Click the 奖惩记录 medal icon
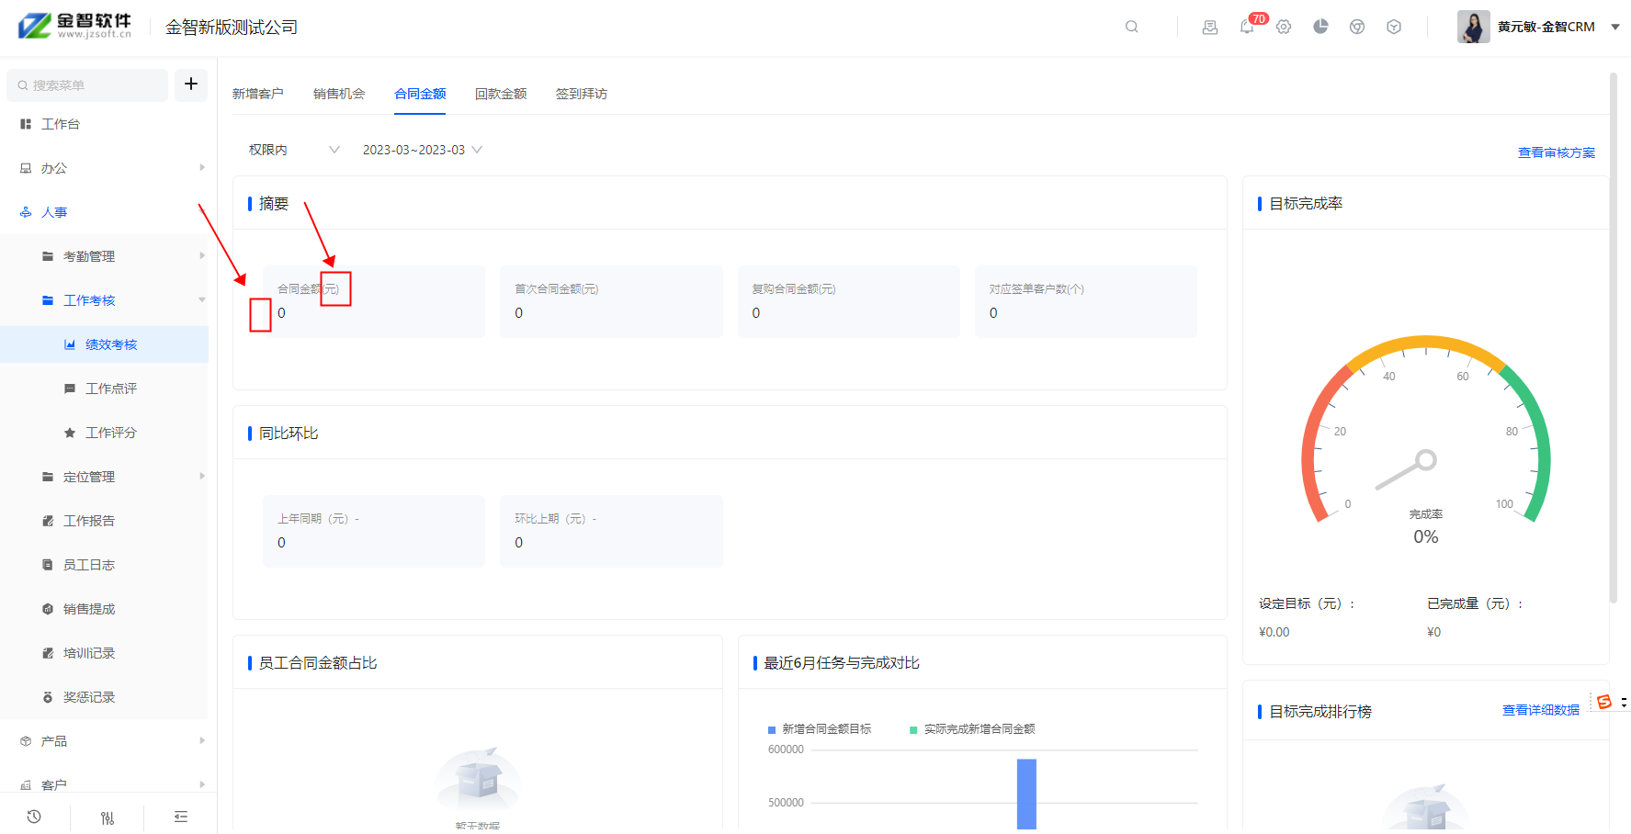The image size is (1631, 834). [x=48, y=697]
